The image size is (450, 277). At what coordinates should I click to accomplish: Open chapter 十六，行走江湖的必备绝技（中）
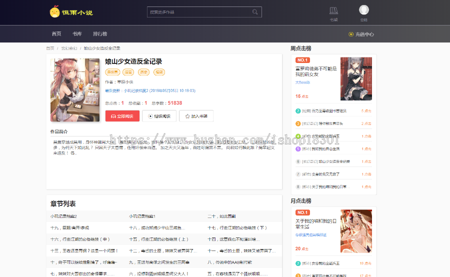[80, 239]
